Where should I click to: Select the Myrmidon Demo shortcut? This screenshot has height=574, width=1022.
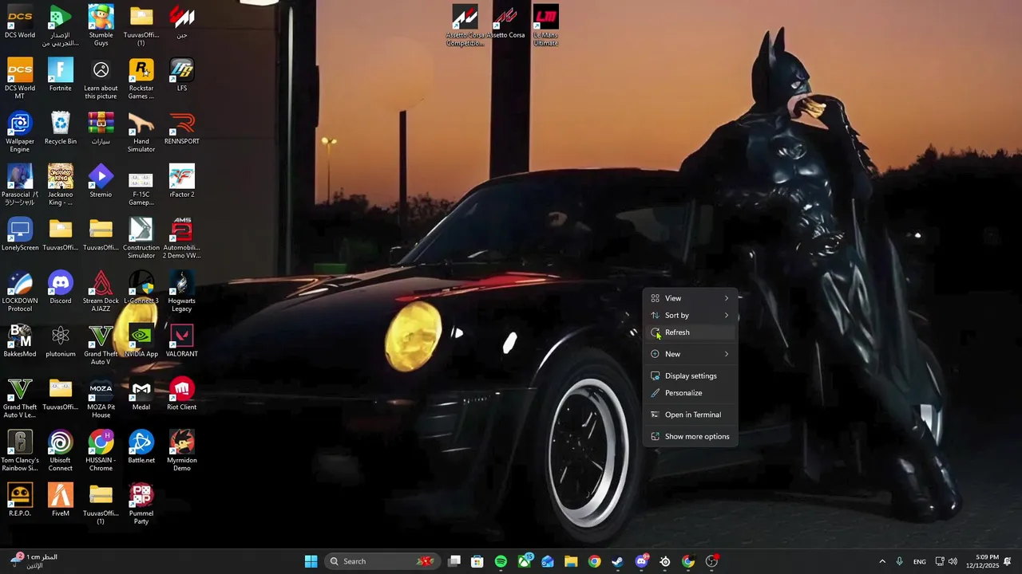coord(182,450)
